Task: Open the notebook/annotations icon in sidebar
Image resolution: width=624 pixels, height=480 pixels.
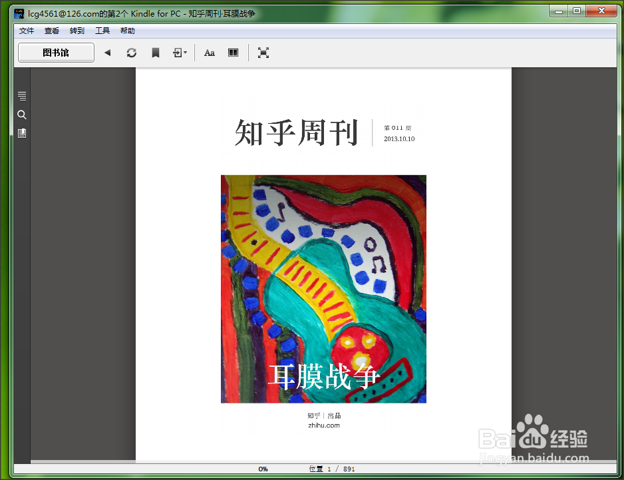Action: (22, 132)
